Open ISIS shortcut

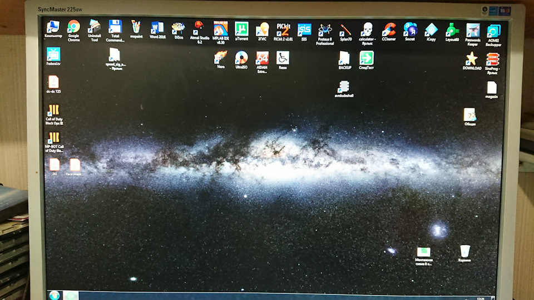tap(304, 32)
